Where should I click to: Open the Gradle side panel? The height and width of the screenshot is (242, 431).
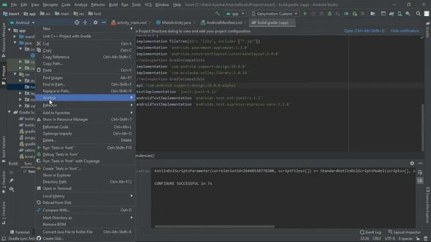point(428,30)
